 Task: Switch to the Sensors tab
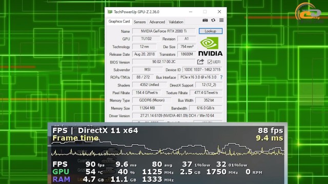coord(139,22)
